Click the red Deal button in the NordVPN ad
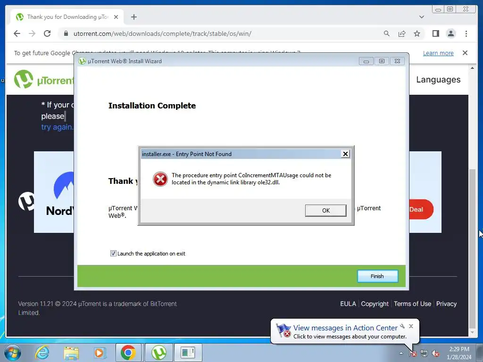The height and width of the screenshot is (362, 483). 421,209
